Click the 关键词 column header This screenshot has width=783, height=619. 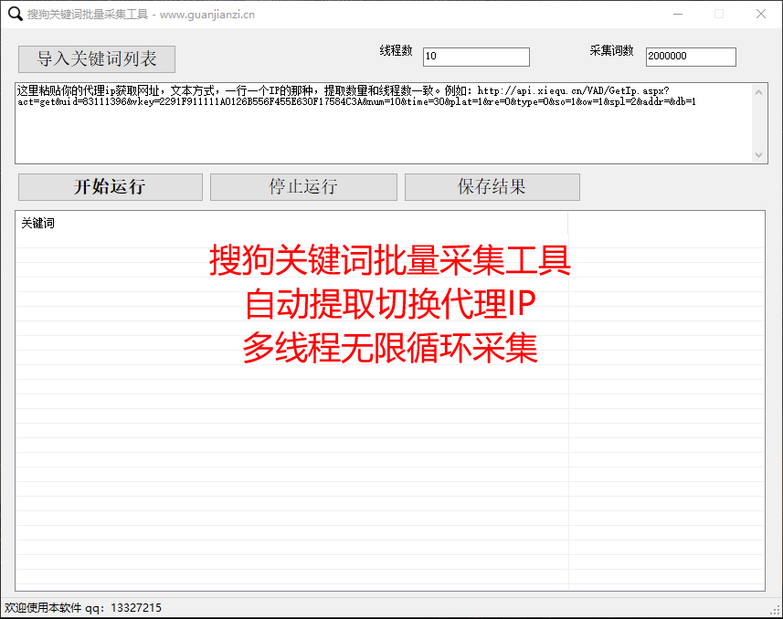[292, 223]
